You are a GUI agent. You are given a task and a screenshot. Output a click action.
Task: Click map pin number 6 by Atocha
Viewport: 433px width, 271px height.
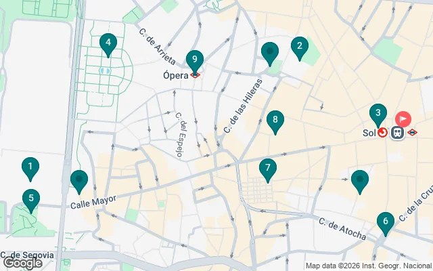[386, 224]
